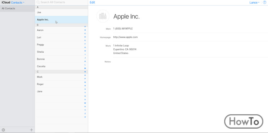
Task: Open the settings gear in the sidebar
Action: coord(3,130)
